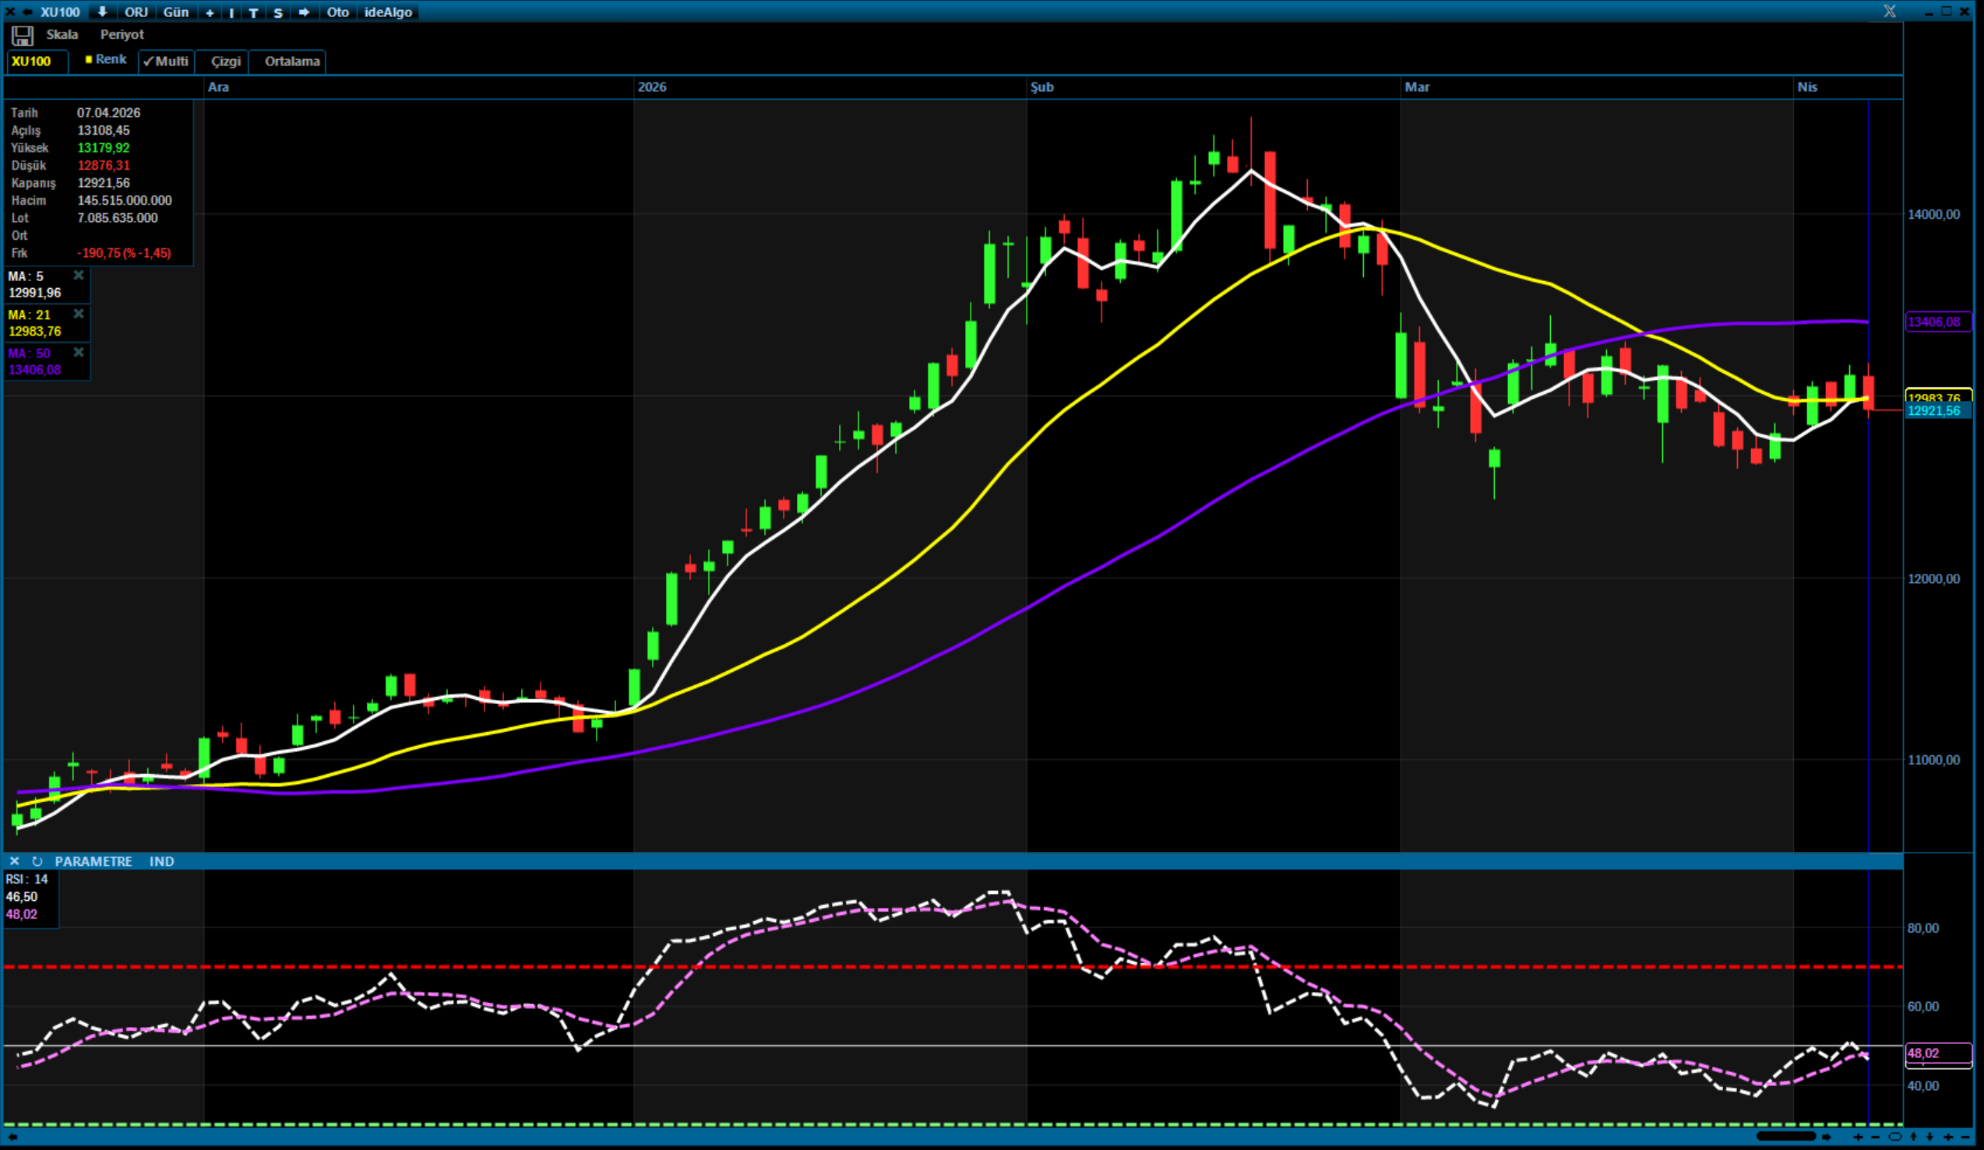Click the refresh icon in indicator panel
Screen dimensions: 1984x1150
[36, 861]
